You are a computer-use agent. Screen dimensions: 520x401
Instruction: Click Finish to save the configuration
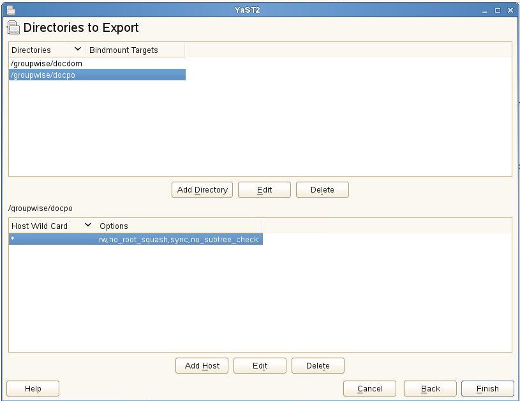pos(487,389)
